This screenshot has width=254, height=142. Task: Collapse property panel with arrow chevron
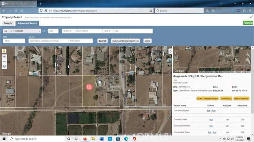tap(170, 51)
